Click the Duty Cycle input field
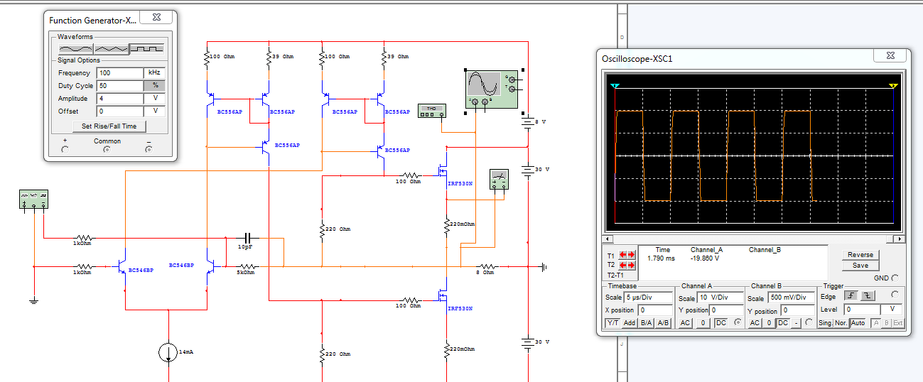923x382 pixels. point(120,85)
